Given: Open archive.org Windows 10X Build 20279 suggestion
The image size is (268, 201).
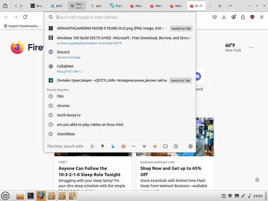Looking at the screenshot, I should point(120,40).
